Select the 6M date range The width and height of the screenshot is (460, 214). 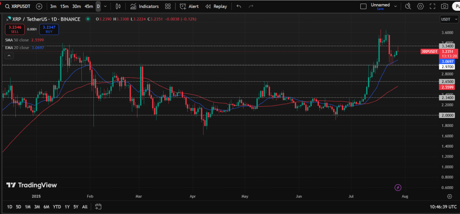[46, 207]
